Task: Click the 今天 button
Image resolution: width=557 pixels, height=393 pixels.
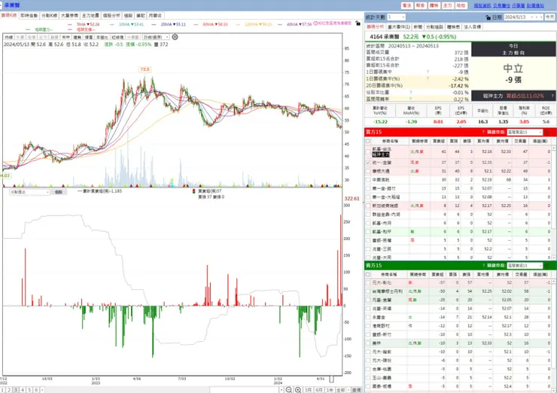Action: (x=550, y=17)
